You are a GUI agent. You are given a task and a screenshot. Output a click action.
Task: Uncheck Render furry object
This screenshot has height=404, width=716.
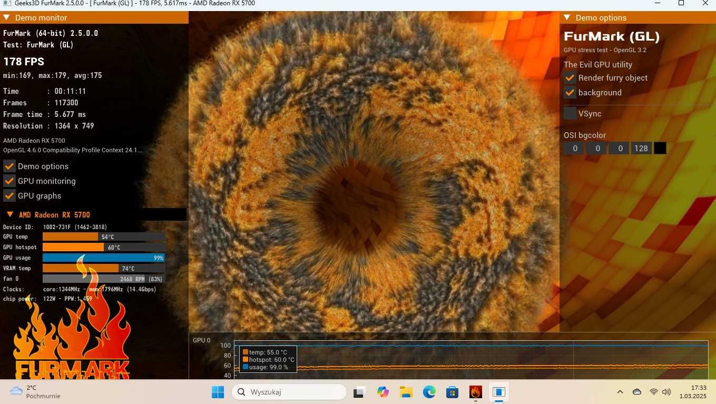tap(570, 77)
